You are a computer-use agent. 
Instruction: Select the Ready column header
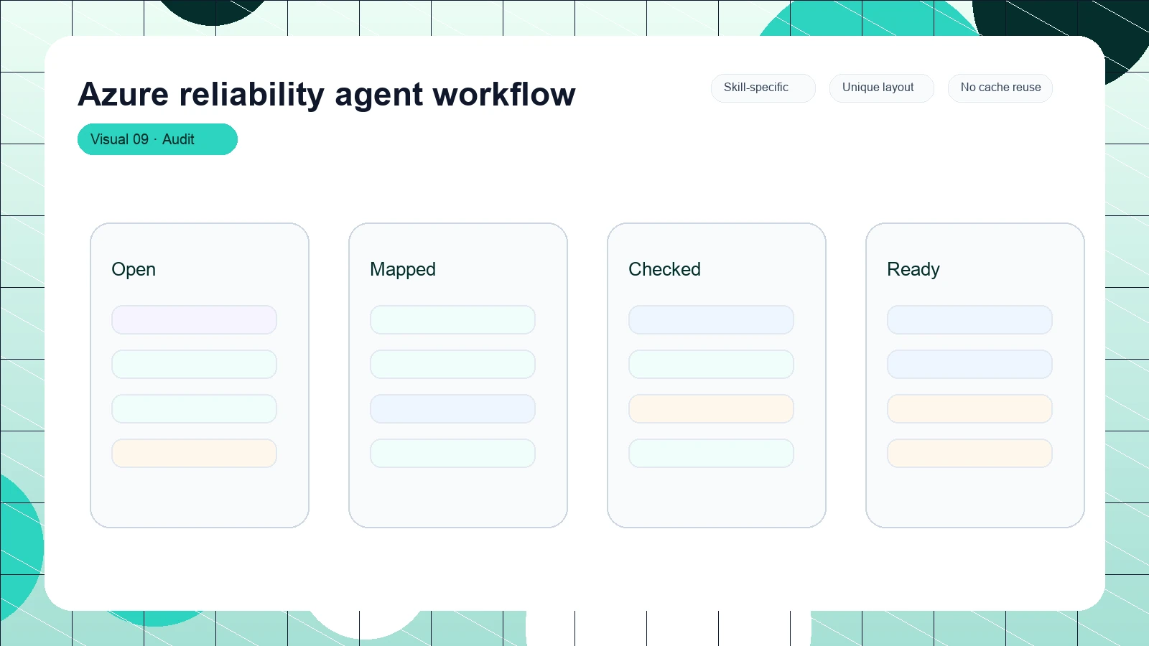(913, 269)
